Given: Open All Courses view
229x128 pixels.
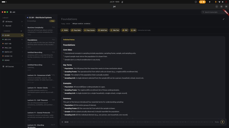Looking at the screenshot, I should point(13,66).
